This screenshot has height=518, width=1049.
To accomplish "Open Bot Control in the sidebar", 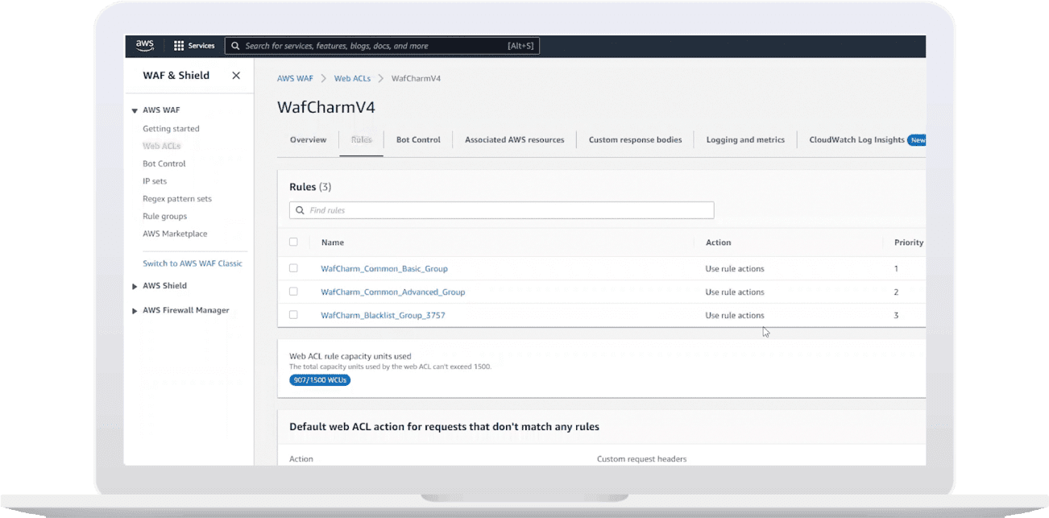I will click(164, 164).
